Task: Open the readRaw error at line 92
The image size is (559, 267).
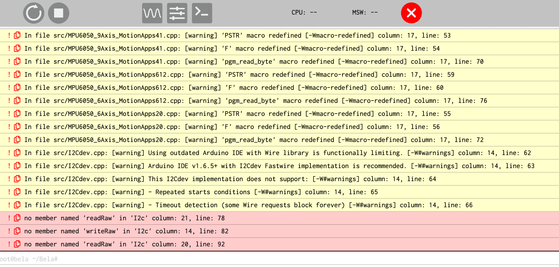Action: pos(124,244)
